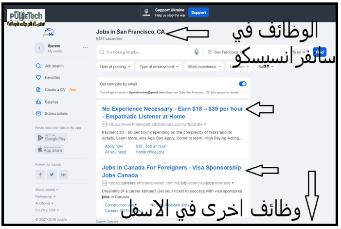Click Get it on Google Play badge
The width and height of the screenshot is (341, 229).
52,138
